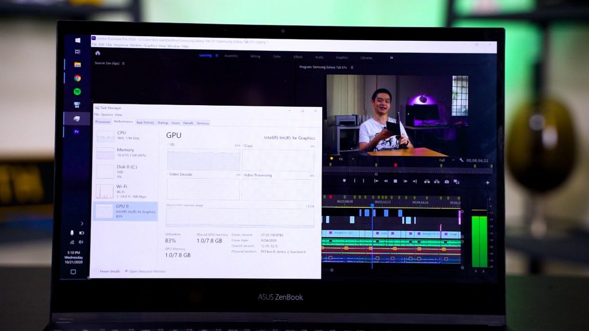Viewport: 589px width, 331px height.
Task: Open the Full playback resolution dropdown
Action: 446,160
